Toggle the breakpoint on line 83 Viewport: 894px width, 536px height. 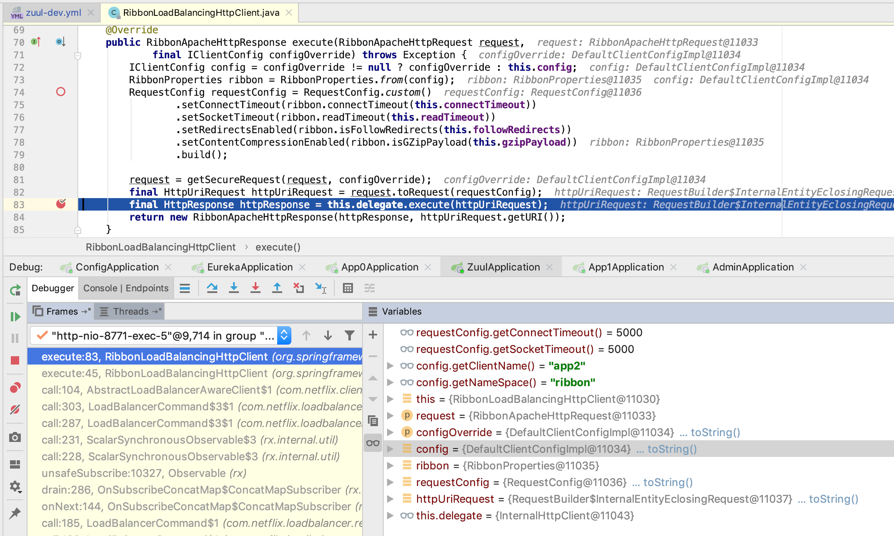(61, 204)
